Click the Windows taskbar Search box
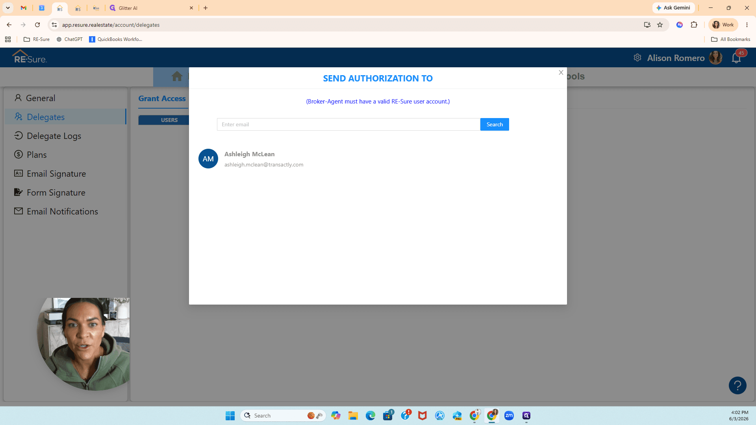 tap(283, 416)
